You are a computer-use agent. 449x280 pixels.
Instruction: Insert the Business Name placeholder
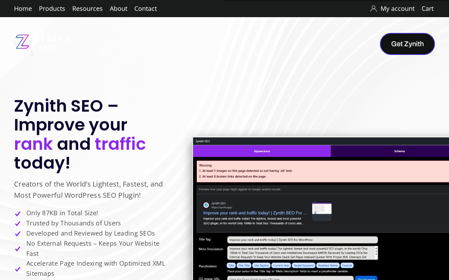coord(328,266)
